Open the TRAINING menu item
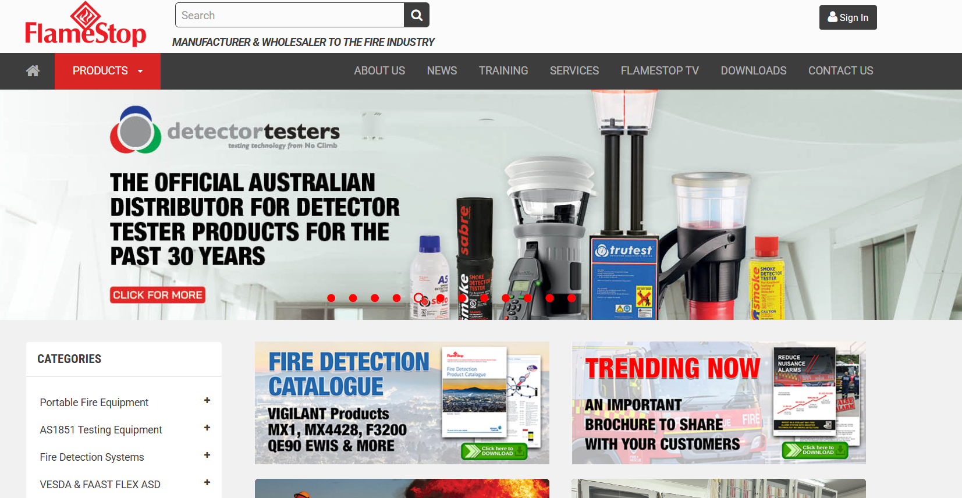 (503, 71)
